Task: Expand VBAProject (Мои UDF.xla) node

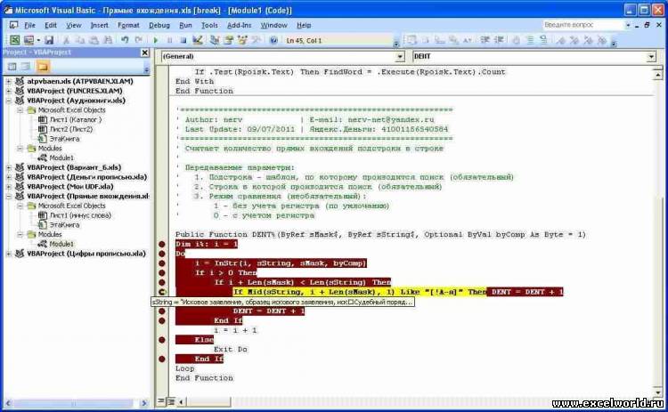Action: (9, 186)
